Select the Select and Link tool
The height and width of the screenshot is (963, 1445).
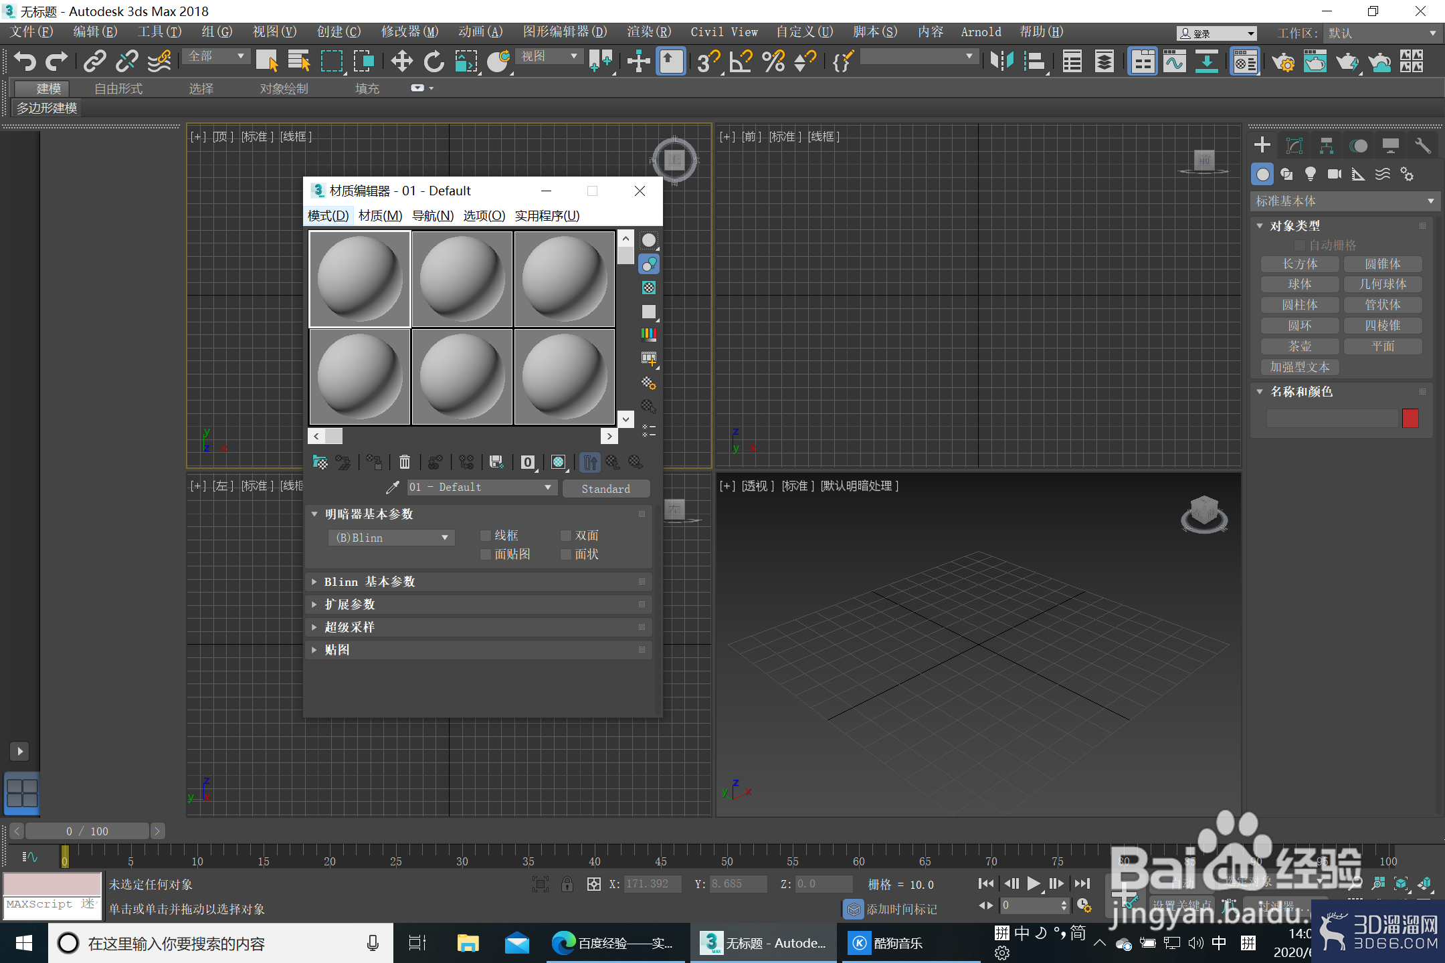click(95, 62)
